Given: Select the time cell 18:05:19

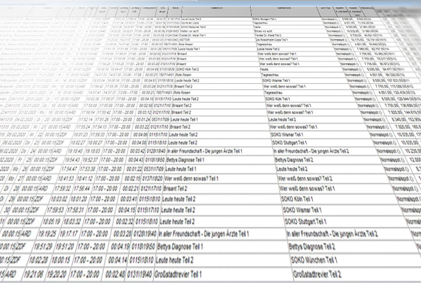Looking at the screenshot, I should pos(51,221).
